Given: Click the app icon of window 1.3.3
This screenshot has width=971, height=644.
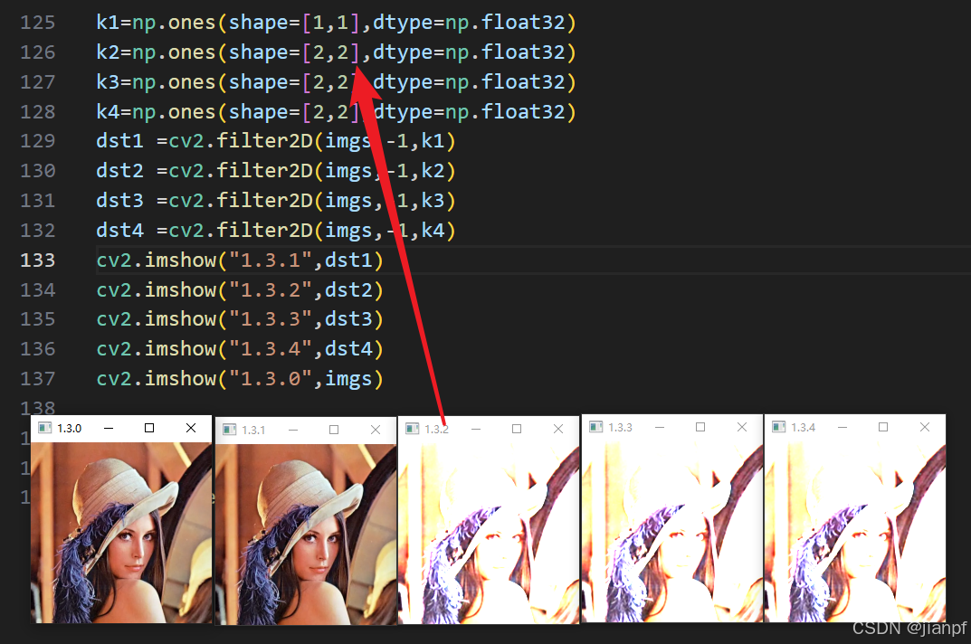Looking at the screenshot, I should pyautogui.click(x=595, y=427).
